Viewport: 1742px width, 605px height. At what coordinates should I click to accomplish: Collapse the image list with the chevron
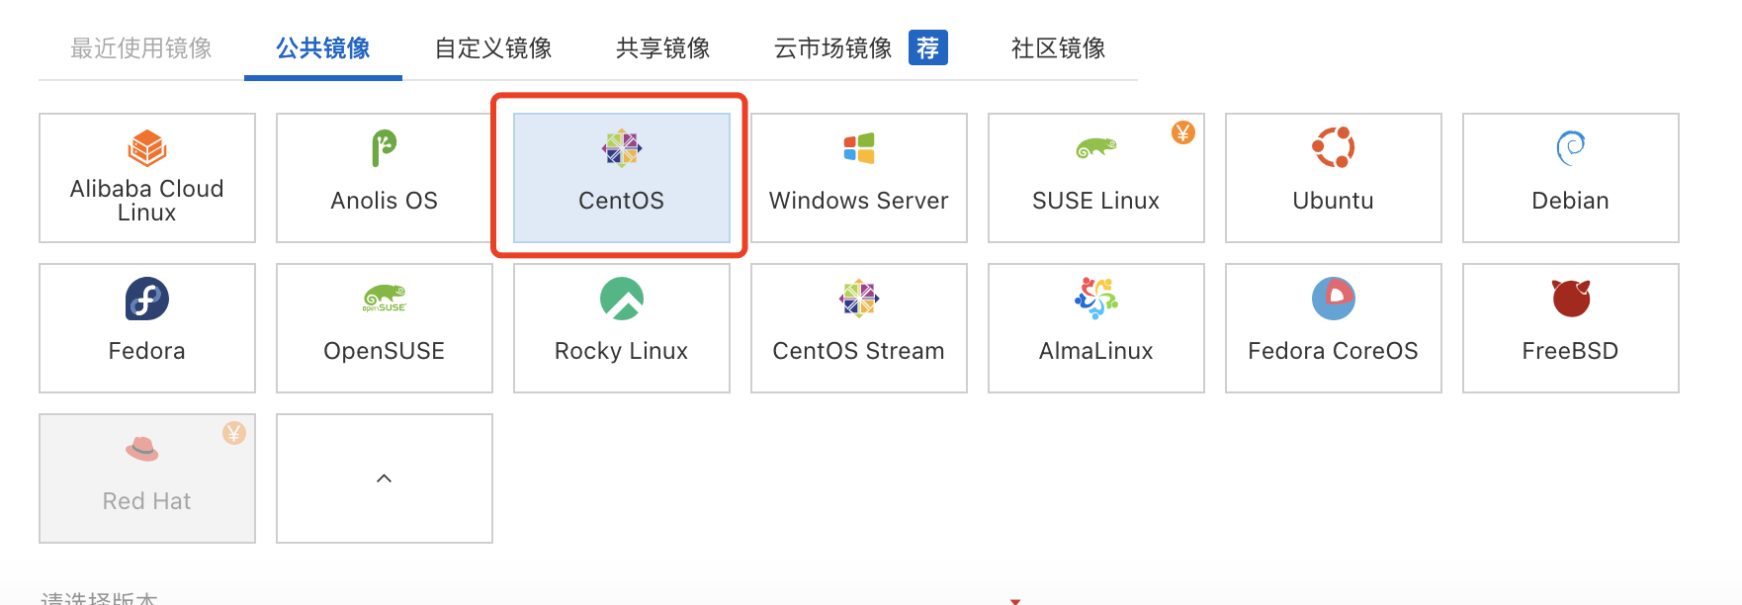click(x=384, y=478)
